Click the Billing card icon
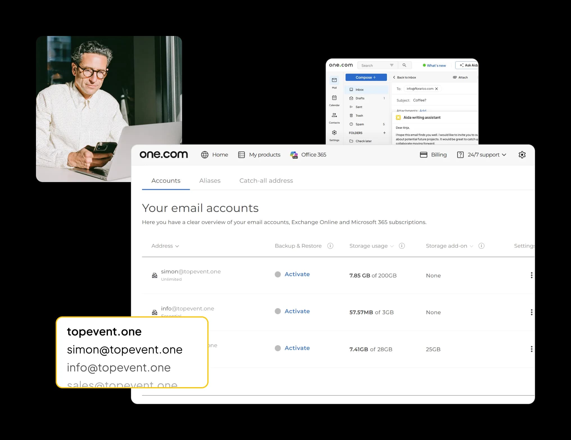571x440 pixels. 423,155
